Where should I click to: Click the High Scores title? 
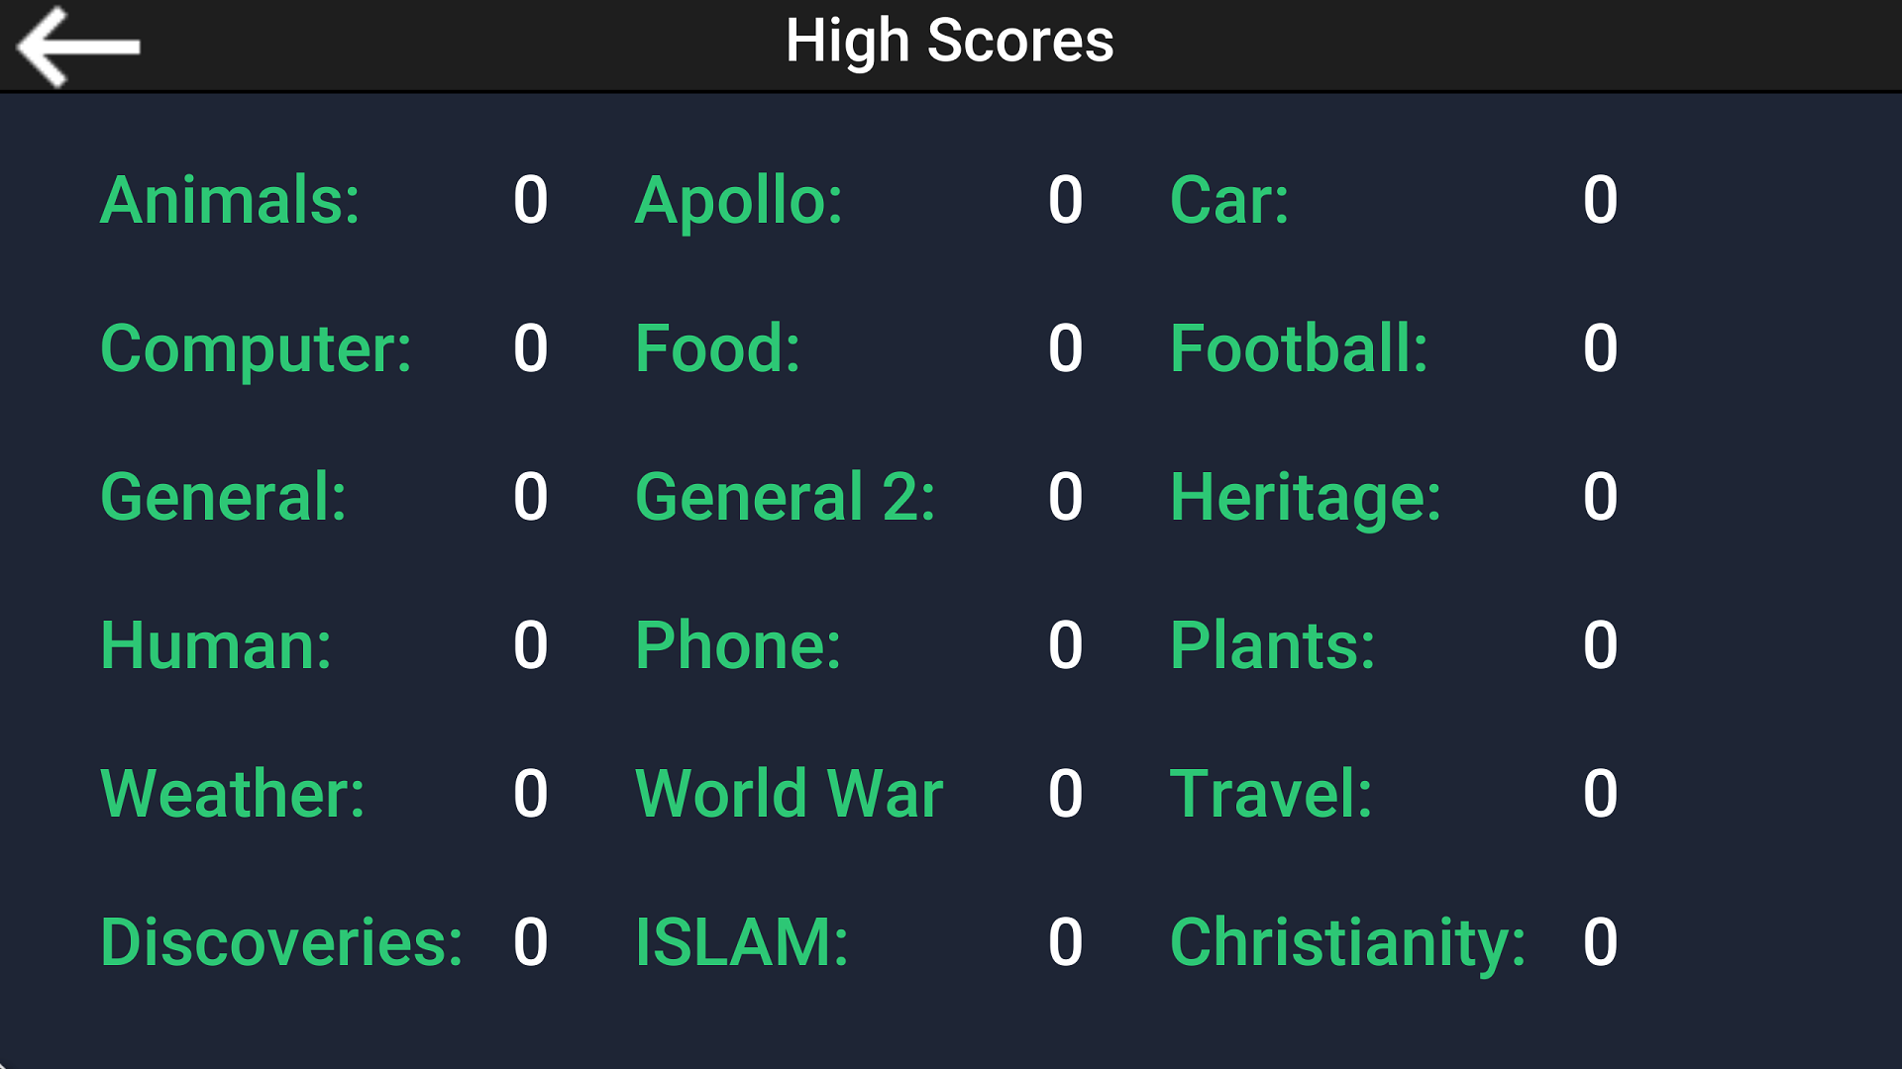click(950, 41)
